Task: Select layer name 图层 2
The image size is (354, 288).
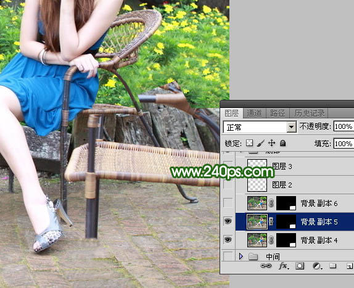Action: coord(282,185)
